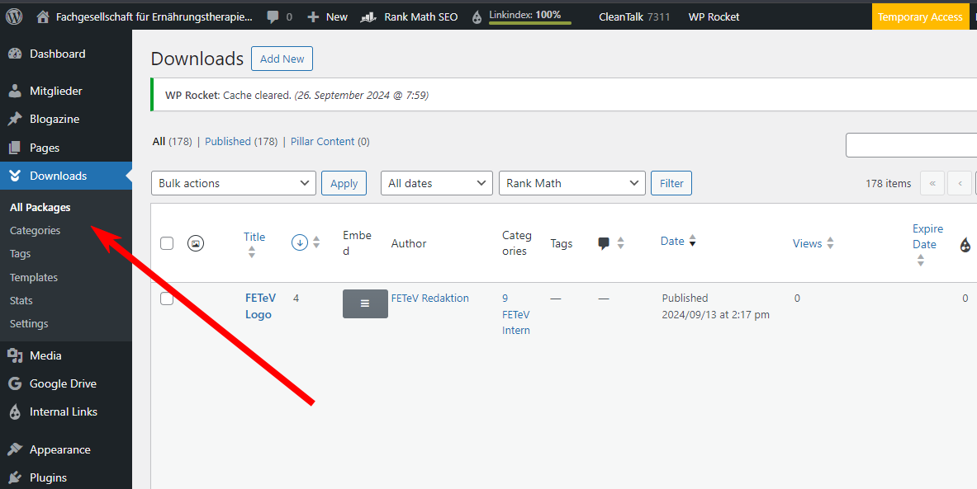Click the Google Drive G icon

coord(15,383)
